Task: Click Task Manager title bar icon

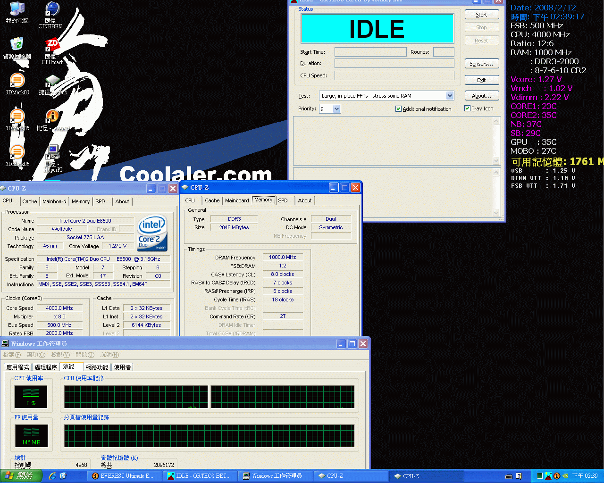Action: (5, 343)
